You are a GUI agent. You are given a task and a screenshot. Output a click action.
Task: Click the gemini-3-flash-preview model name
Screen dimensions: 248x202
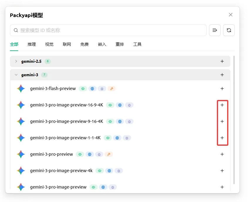click(x=53, y=89)
